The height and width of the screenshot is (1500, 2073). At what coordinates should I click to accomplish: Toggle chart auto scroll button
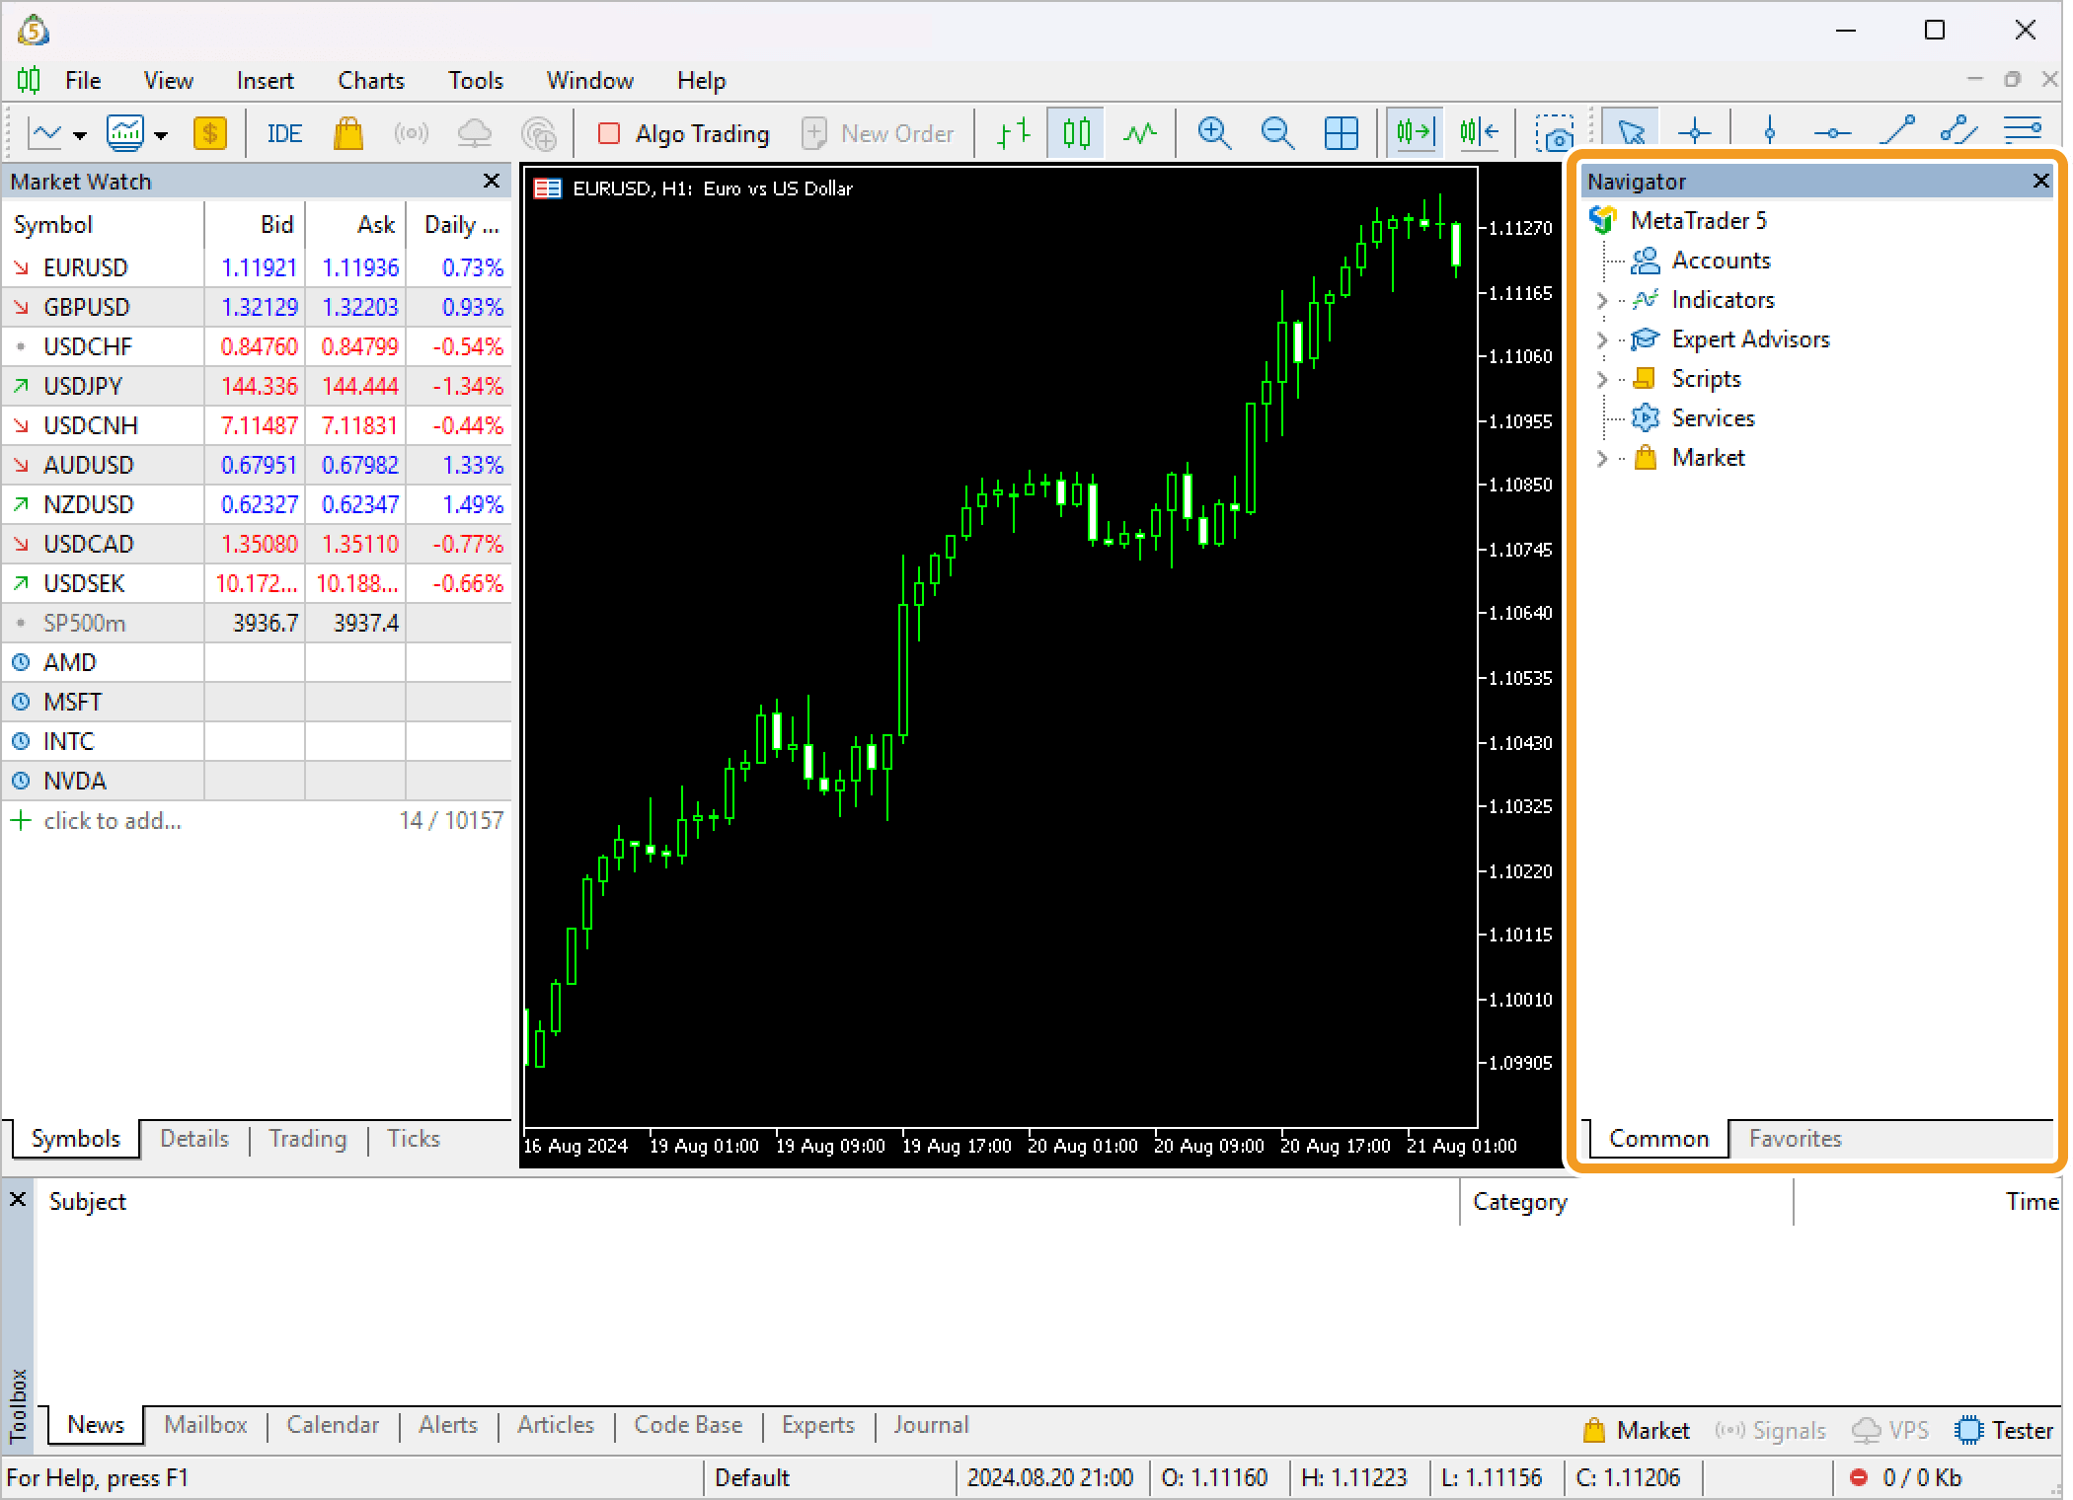click(x=1414, y=132)
